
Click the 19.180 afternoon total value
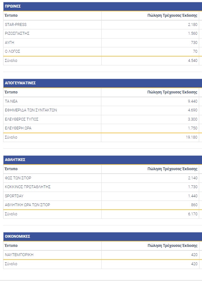[191, 137]
